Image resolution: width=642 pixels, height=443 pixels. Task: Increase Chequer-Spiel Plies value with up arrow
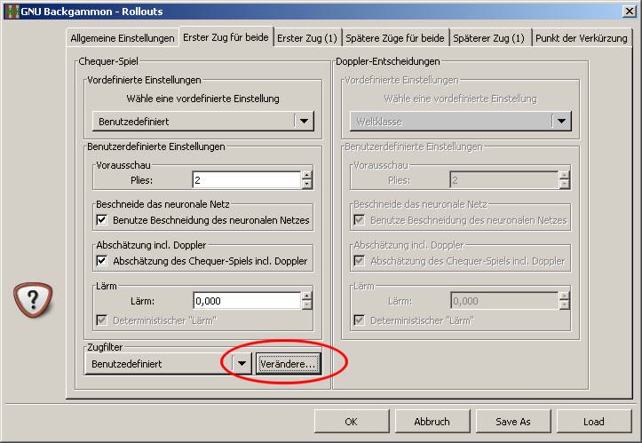pos(306,176)
